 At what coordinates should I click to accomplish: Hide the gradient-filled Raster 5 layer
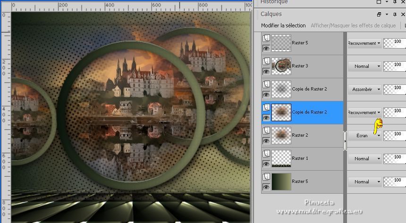(x=266, y=187)
